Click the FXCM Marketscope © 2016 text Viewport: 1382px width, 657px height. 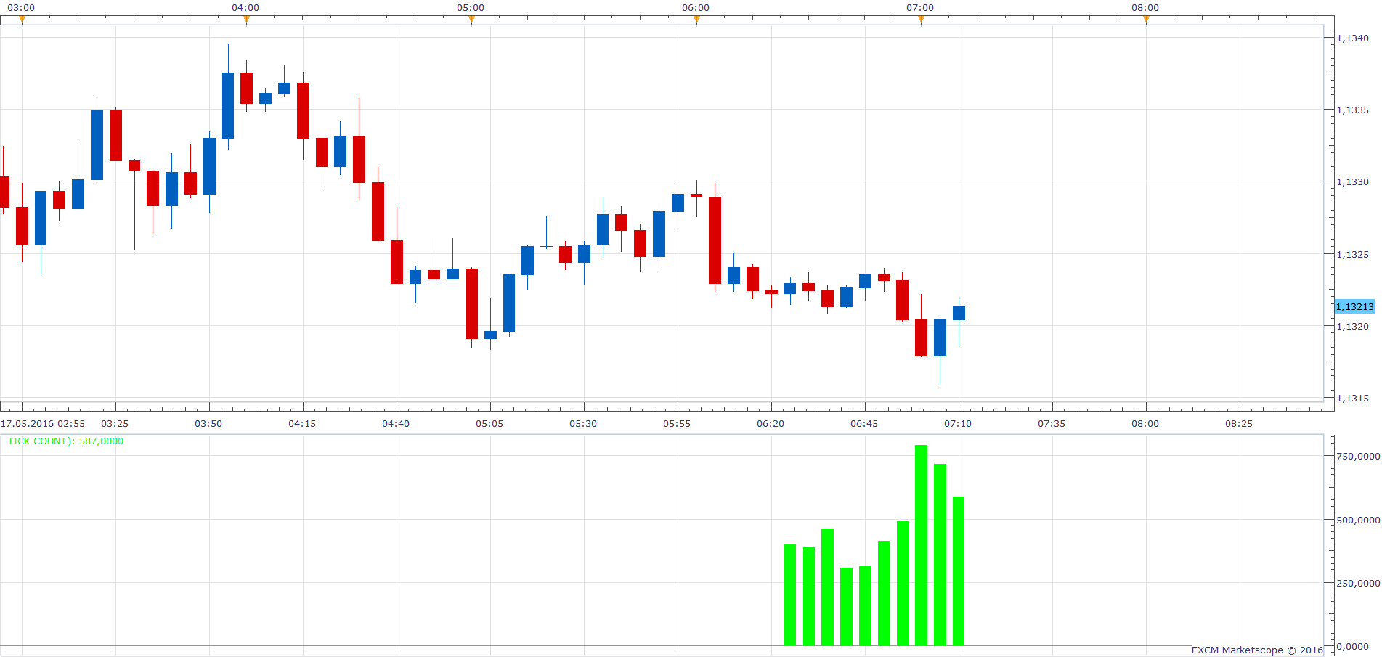1257,650
